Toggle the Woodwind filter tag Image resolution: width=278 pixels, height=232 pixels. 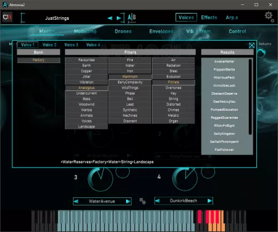point(86,105)
